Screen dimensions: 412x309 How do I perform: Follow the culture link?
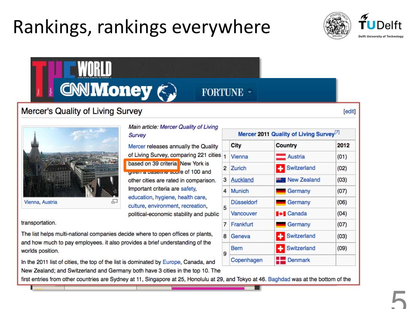coord(136,206)
